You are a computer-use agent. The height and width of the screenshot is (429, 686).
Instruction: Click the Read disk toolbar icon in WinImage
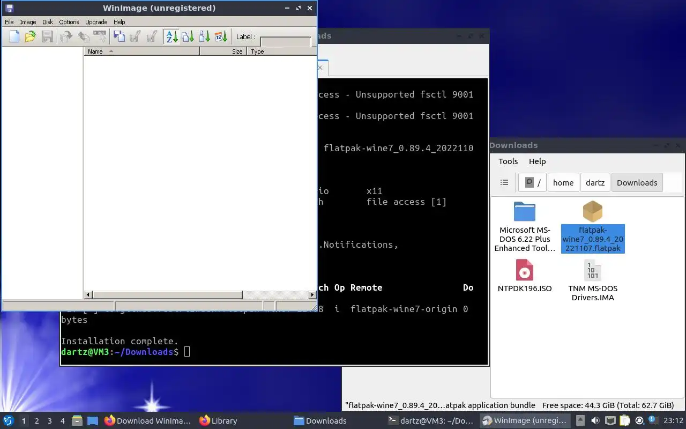click(x=119, y=36)
